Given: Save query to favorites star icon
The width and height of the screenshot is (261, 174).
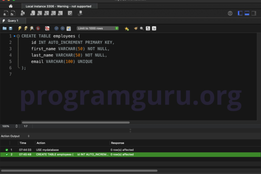Looking at the screenshot, I should click(127, 28).
